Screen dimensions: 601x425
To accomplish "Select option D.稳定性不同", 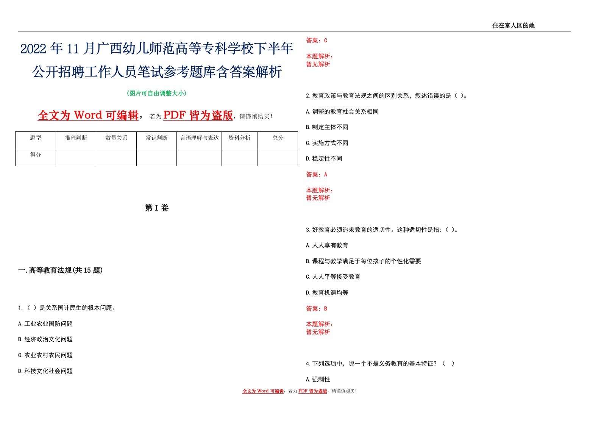I will pos(324,159).
